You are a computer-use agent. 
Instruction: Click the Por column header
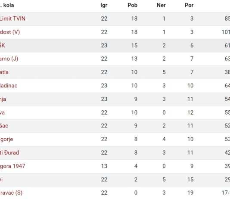[x=189, y=5]
